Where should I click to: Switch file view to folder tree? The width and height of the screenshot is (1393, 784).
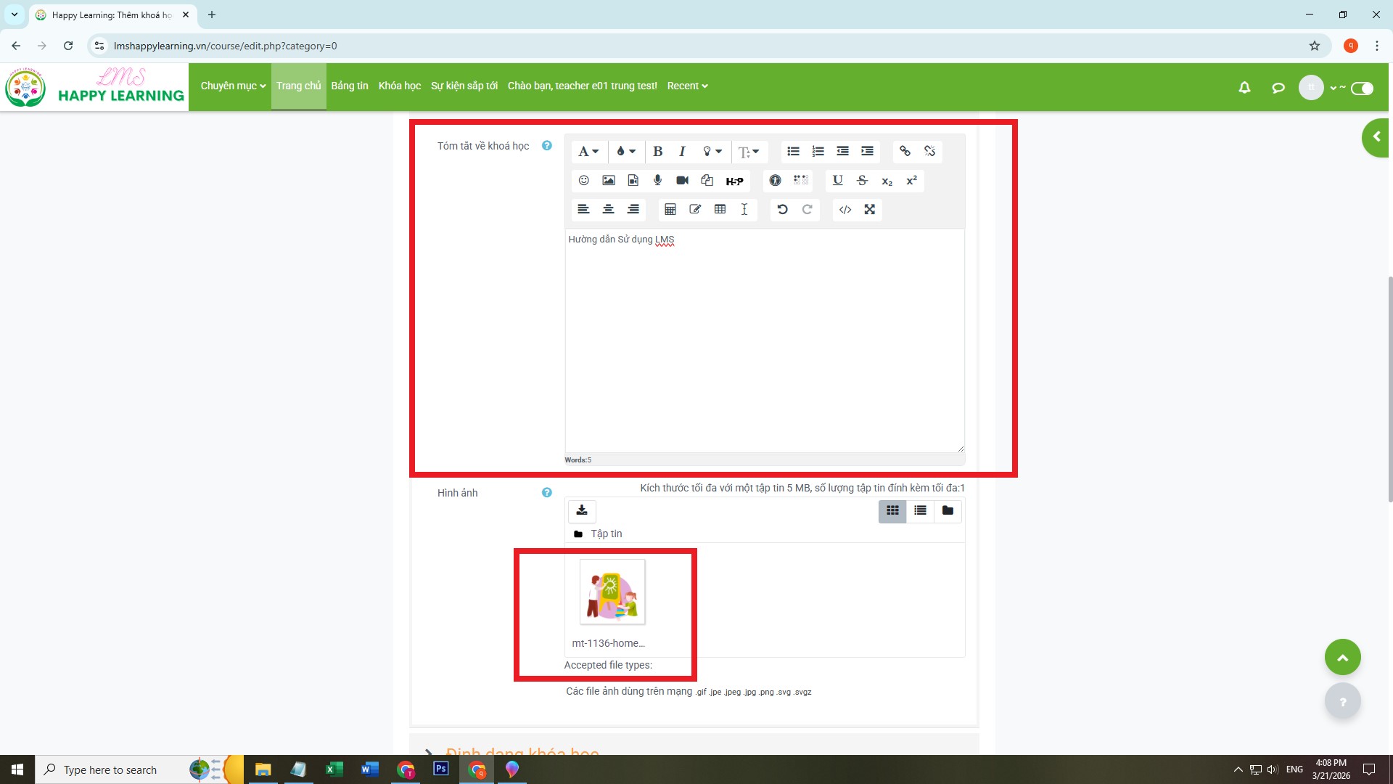[x=948, y=510]
